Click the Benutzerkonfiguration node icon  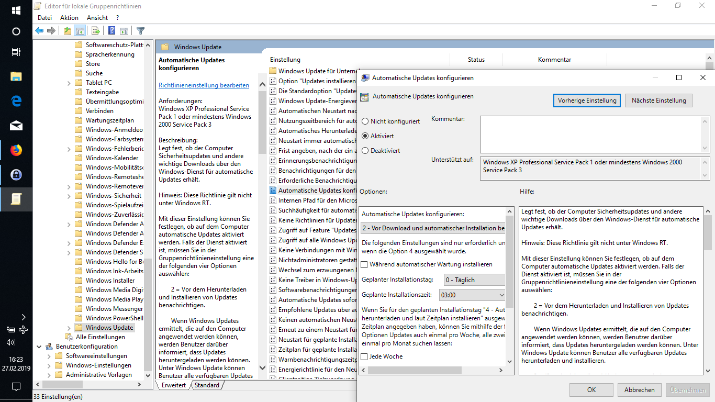point(49,347)
